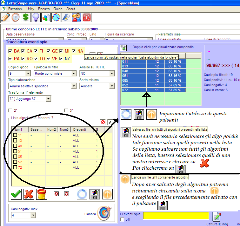Click the red power button toolbar icon

pos(87,17)
